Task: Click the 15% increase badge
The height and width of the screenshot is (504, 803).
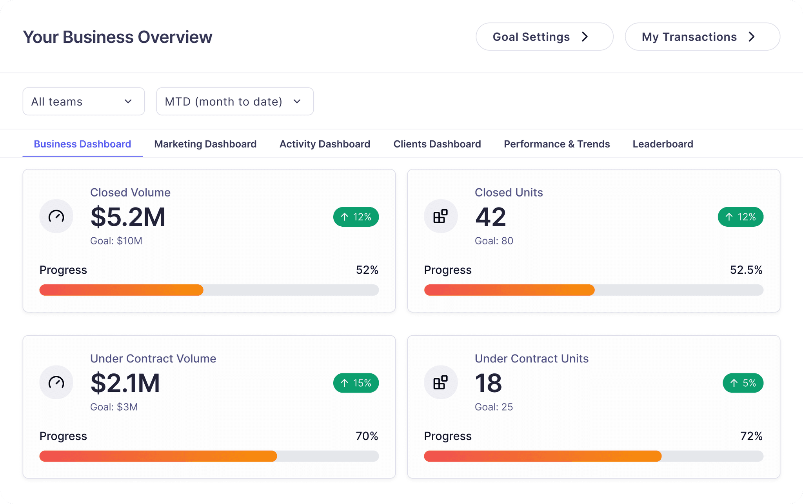Action: [x=356, y=383]
